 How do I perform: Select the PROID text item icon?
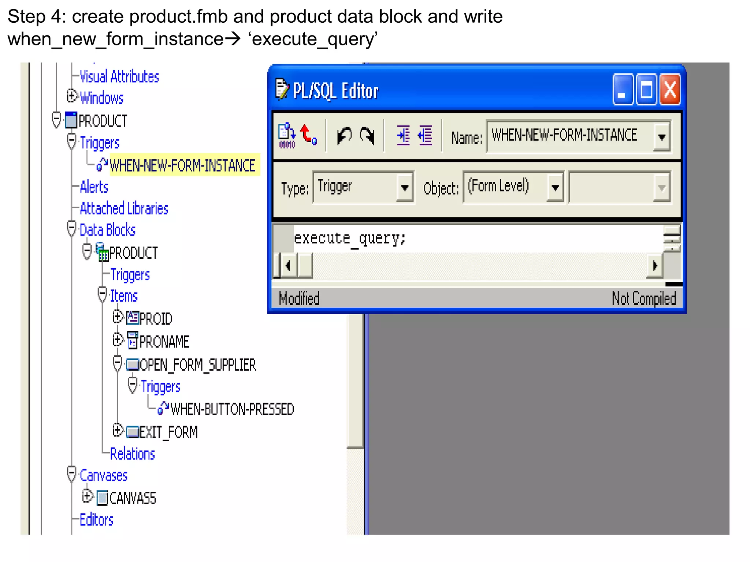pos(133,318)
